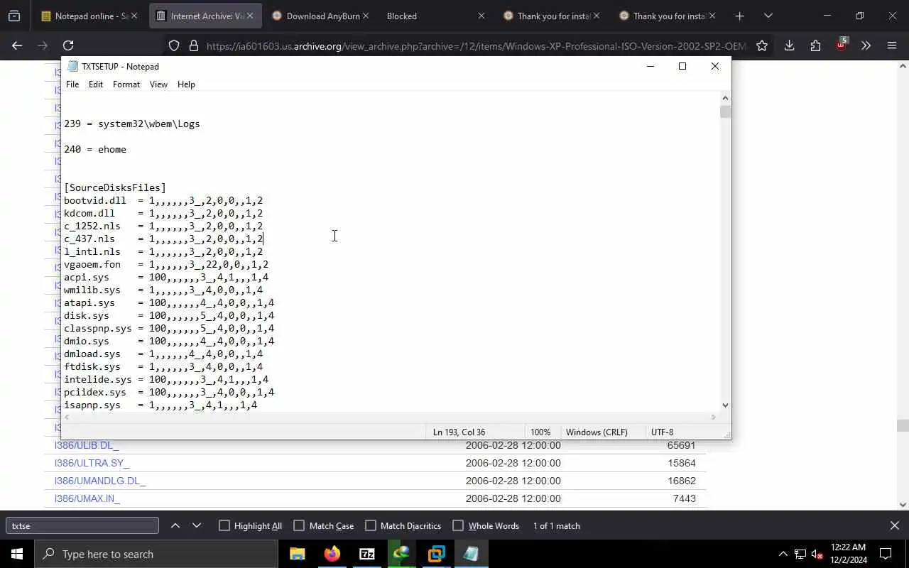View site security padlock info

tap(194, 45)
